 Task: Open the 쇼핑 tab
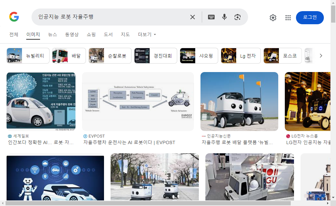pos(91,34)
